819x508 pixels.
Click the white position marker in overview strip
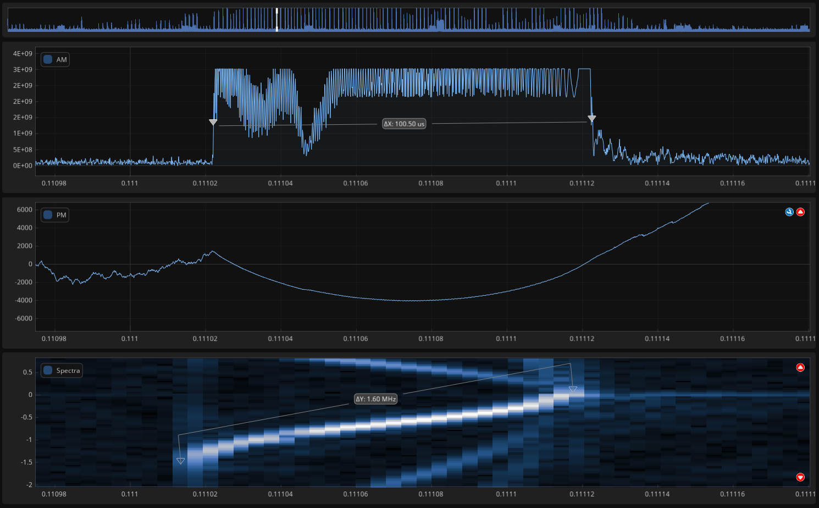277,19
